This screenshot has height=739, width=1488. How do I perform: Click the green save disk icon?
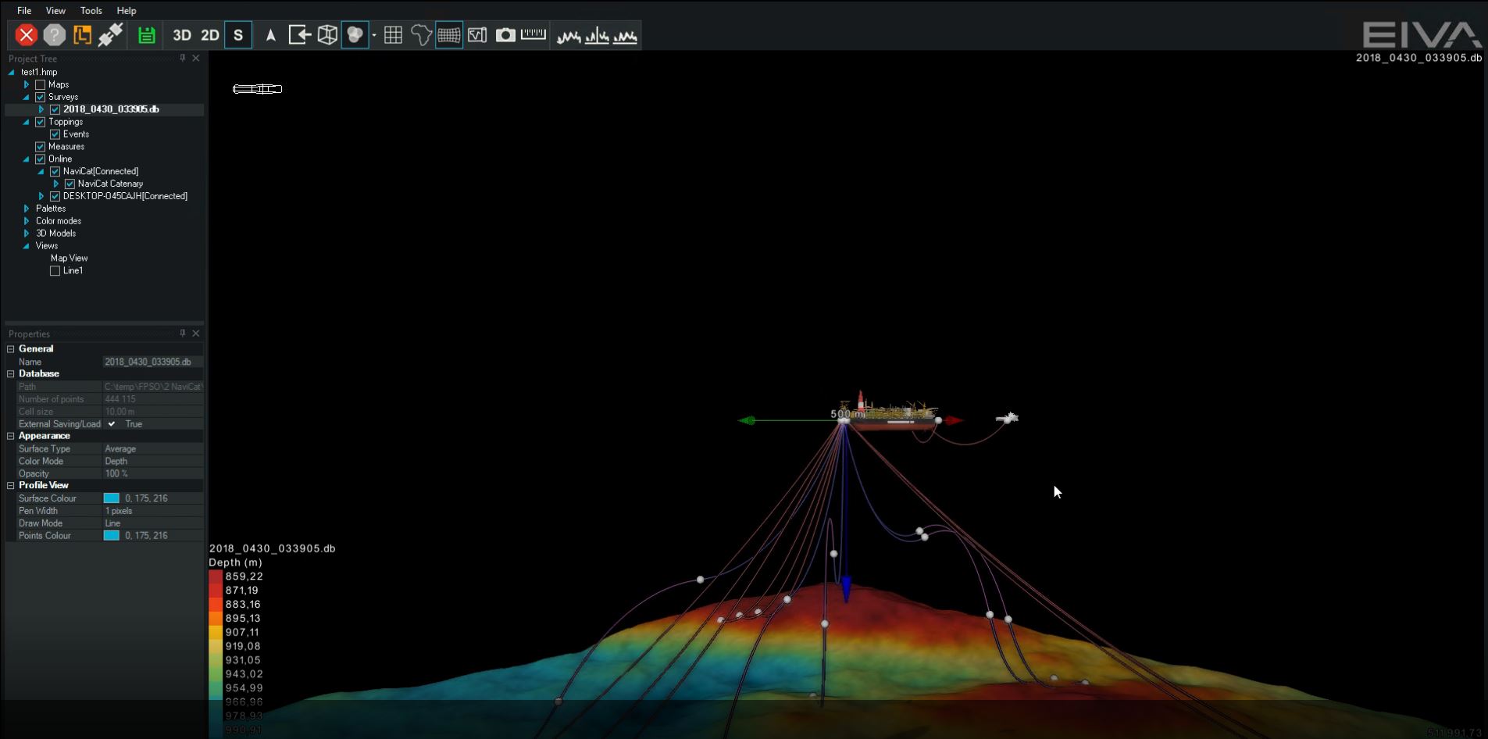click(146, 35)
